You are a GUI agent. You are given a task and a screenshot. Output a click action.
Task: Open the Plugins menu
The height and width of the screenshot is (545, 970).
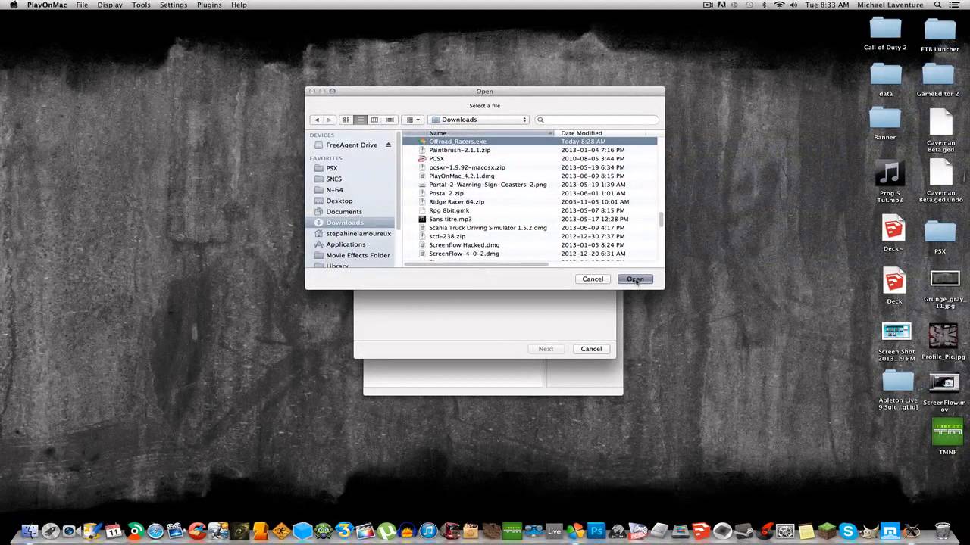point(209,5)
